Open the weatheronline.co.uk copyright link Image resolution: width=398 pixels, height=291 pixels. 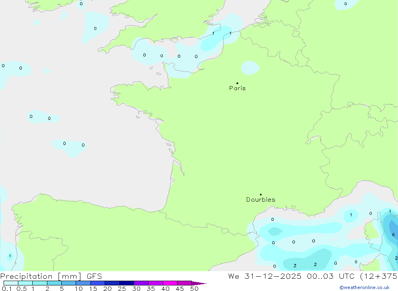(x=365, y=287)
